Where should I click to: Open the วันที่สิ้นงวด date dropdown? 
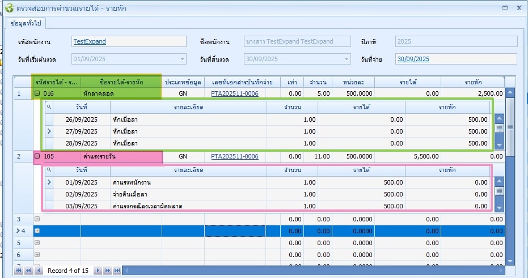point(346,59)
